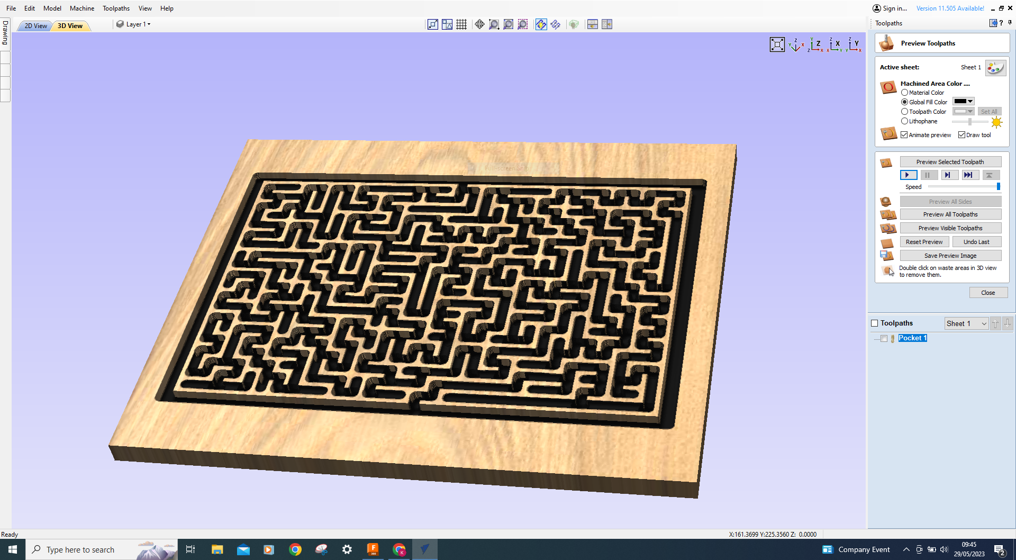The width and height of the screenshot is (1016, 560).
Task: Select the Material Color radio button
Action: click(x=905, y=92)
